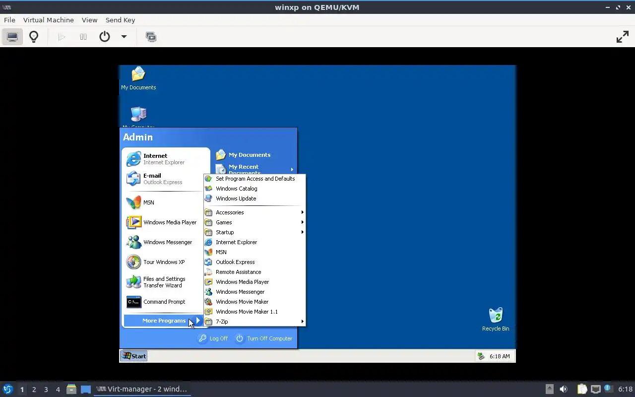
Task: Switch to host workspace 2
Action: [34, 390]
